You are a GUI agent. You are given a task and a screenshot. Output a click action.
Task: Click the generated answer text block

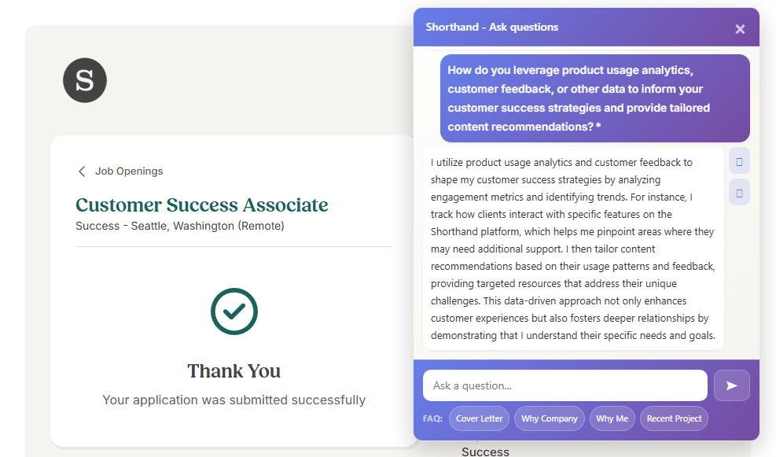[x=573, y=249]
